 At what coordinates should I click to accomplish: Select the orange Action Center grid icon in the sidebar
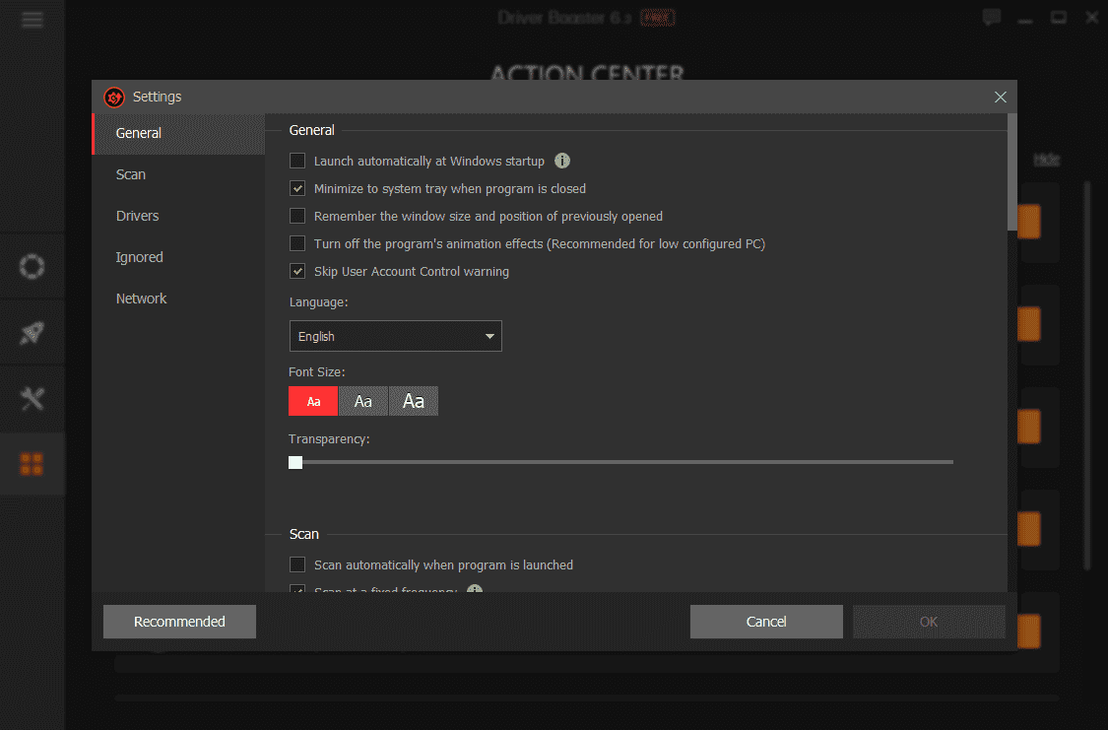(32, 464)
